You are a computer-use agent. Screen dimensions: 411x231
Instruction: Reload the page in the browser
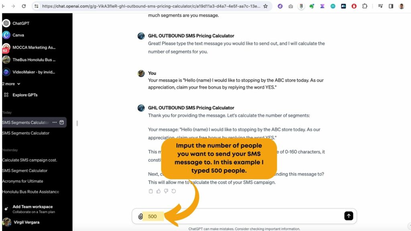coord(24,6)
